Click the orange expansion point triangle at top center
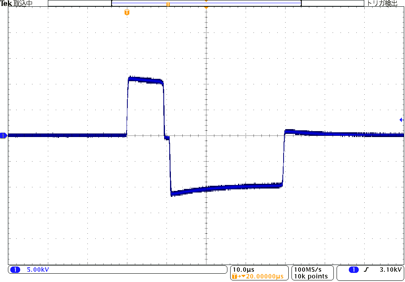This screenshot has width=405, height=282. (x=206, y=7)
